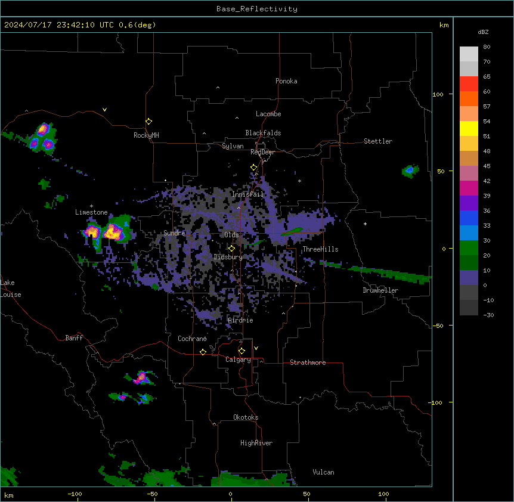Click the Strathmore label

point(308,362)
